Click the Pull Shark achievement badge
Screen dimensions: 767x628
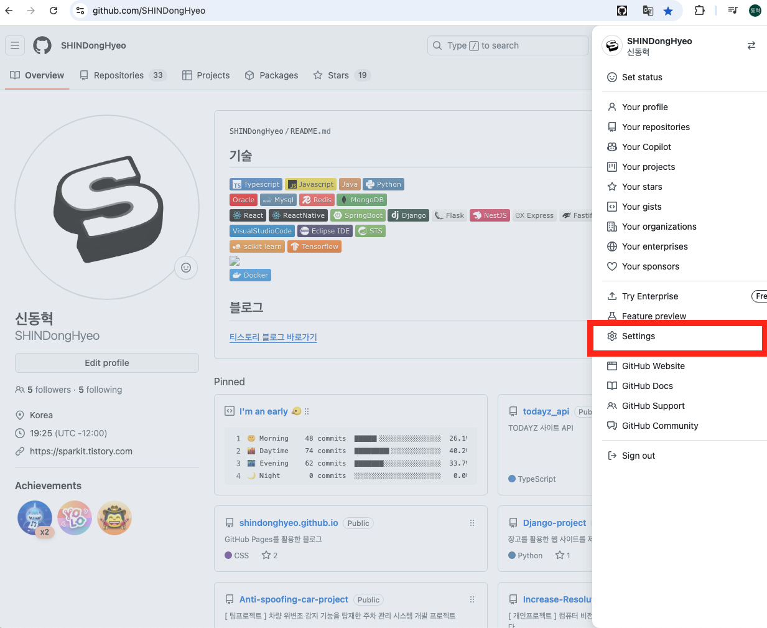pyautogui.click(x=35, y=518)
